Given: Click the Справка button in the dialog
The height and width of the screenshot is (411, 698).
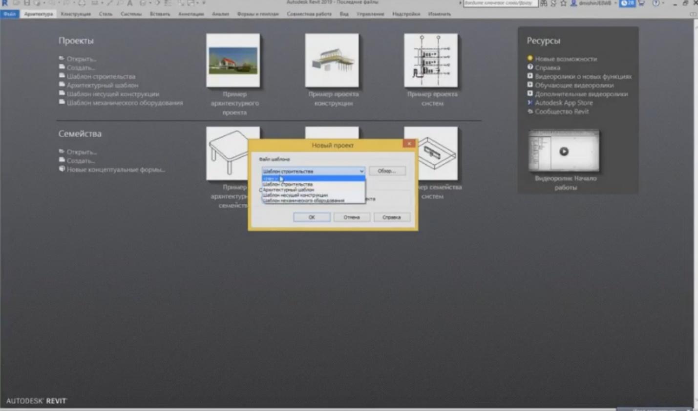Looking at the screenshot, I should [x=392, y=217].
